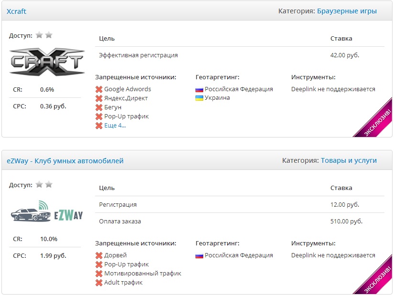Screen dimensions: 394x296
Task: Click the red X next to Adult трафик
Action: [99, 282]
